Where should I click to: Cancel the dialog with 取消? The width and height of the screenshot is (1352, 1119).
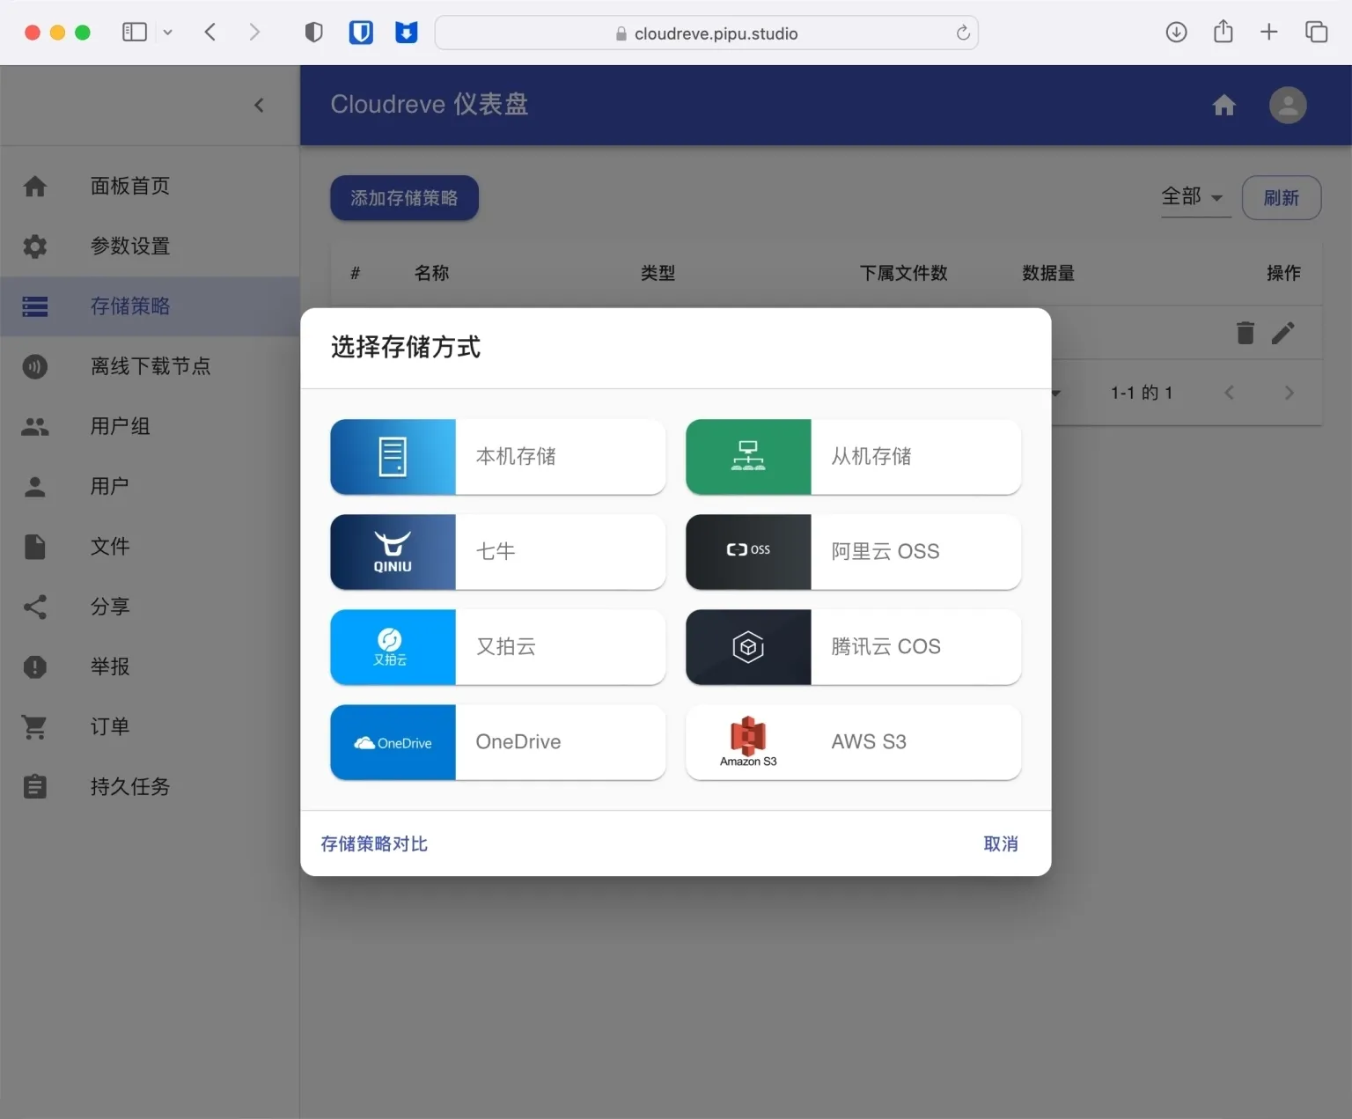click(x=1001, y=843)
